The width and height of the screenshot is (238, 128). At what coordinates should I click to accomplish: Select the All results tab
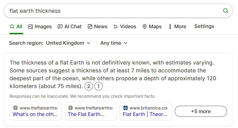point(16,27)
